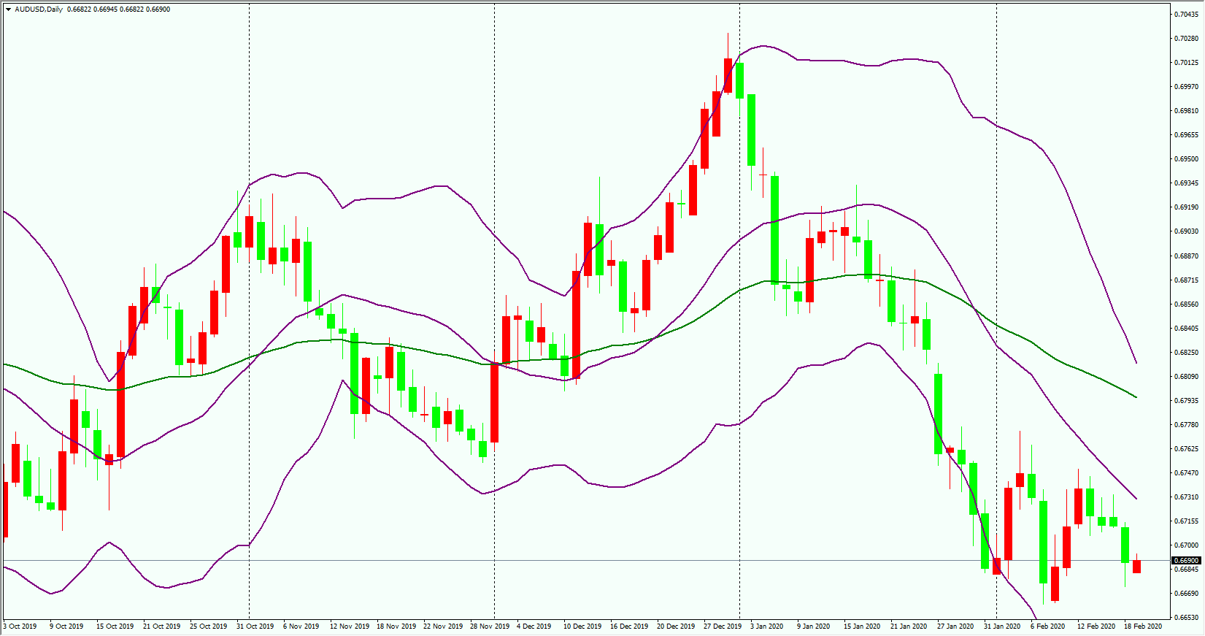Image resolution: width=1205 pixels, height=636 pixels.
Task: Click the AUDUSD,Daily chart title
Action: pyautogui.click(x=39, y=9)
